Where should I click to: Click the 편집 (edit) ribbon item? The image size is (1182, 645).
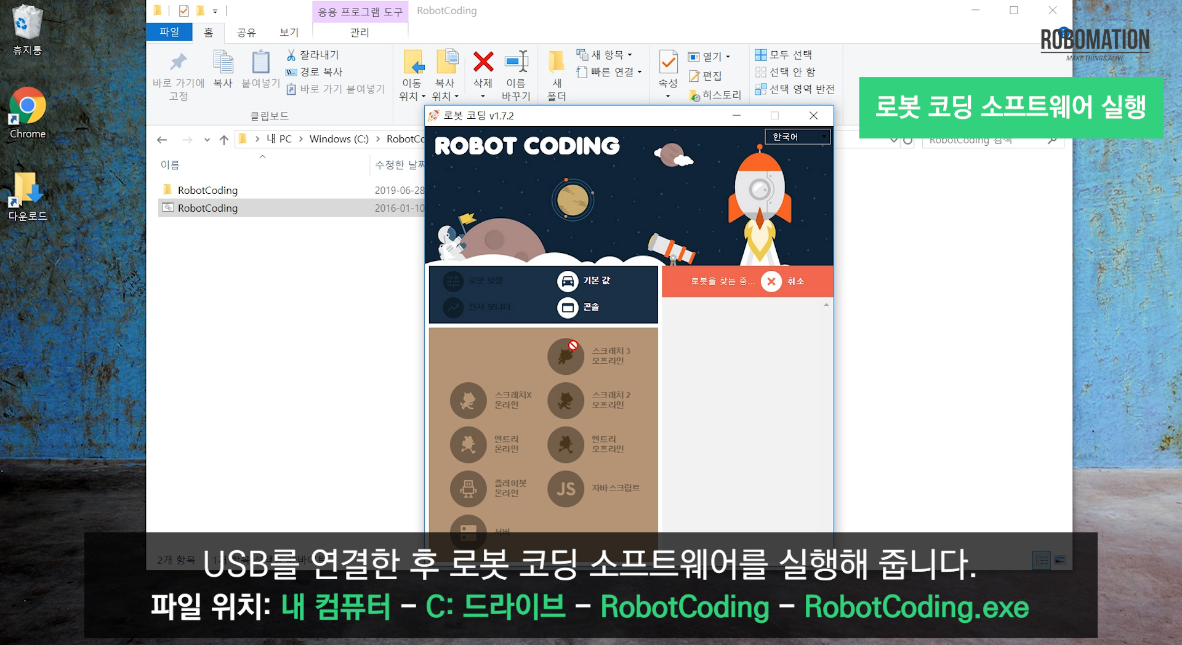(x=705, y=76)
